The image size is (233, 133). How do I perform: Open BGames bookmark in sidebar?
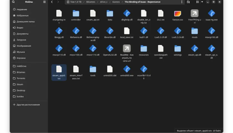(x=29, y=72)
